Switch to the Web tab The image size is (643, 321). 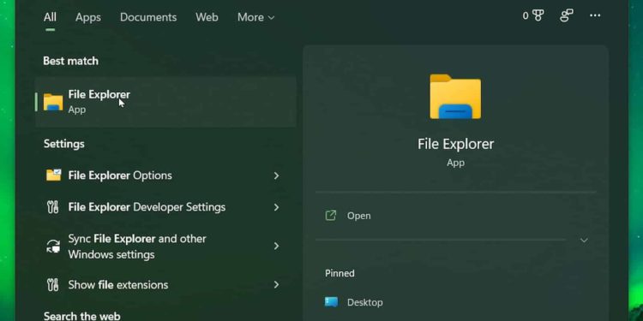point(207,17)
